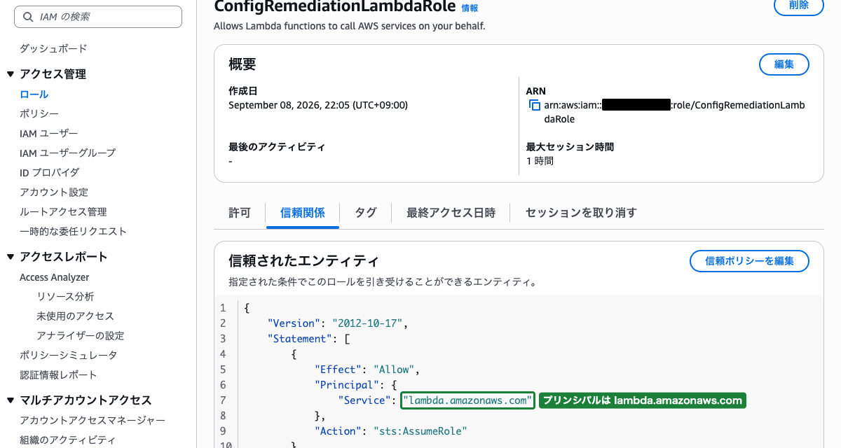Click the 作成日 value September 08, 2026
This screenshot has width=841, height=448.
click(x=318, y=105)
